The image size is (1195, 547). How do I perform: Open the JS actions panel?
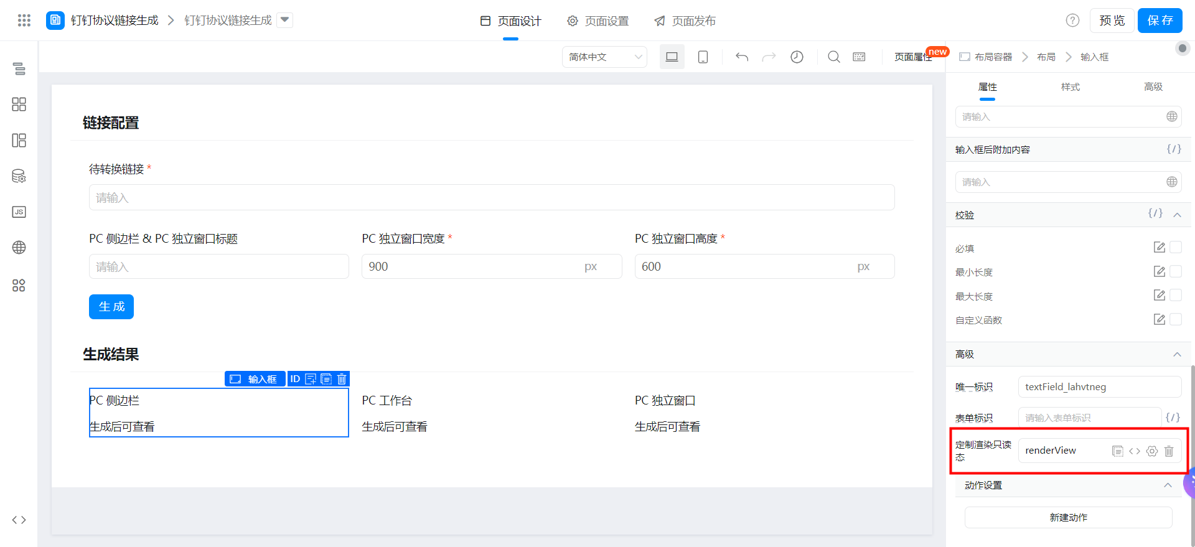(19, 212)
